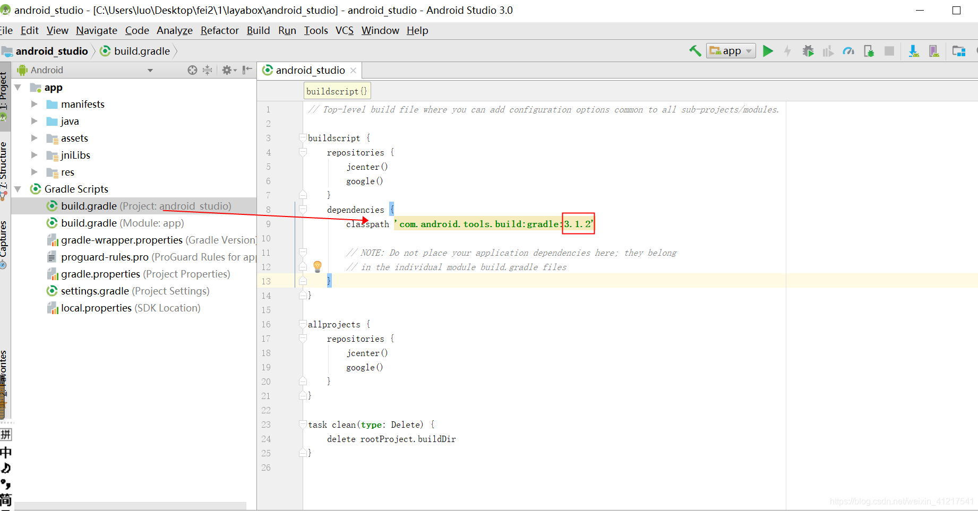Open the Navigate menu
The image size is (978, 511).
point(97,30)
